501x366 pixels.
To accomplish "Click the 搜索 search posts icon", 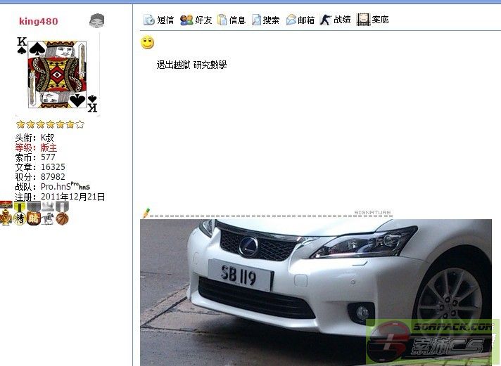I will 257,20.
